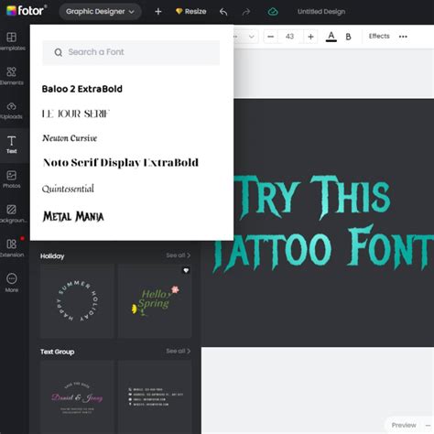Toggle bold formatting
Image resolution: width=434 pixels, height=434 pixels.
[348, 37]
